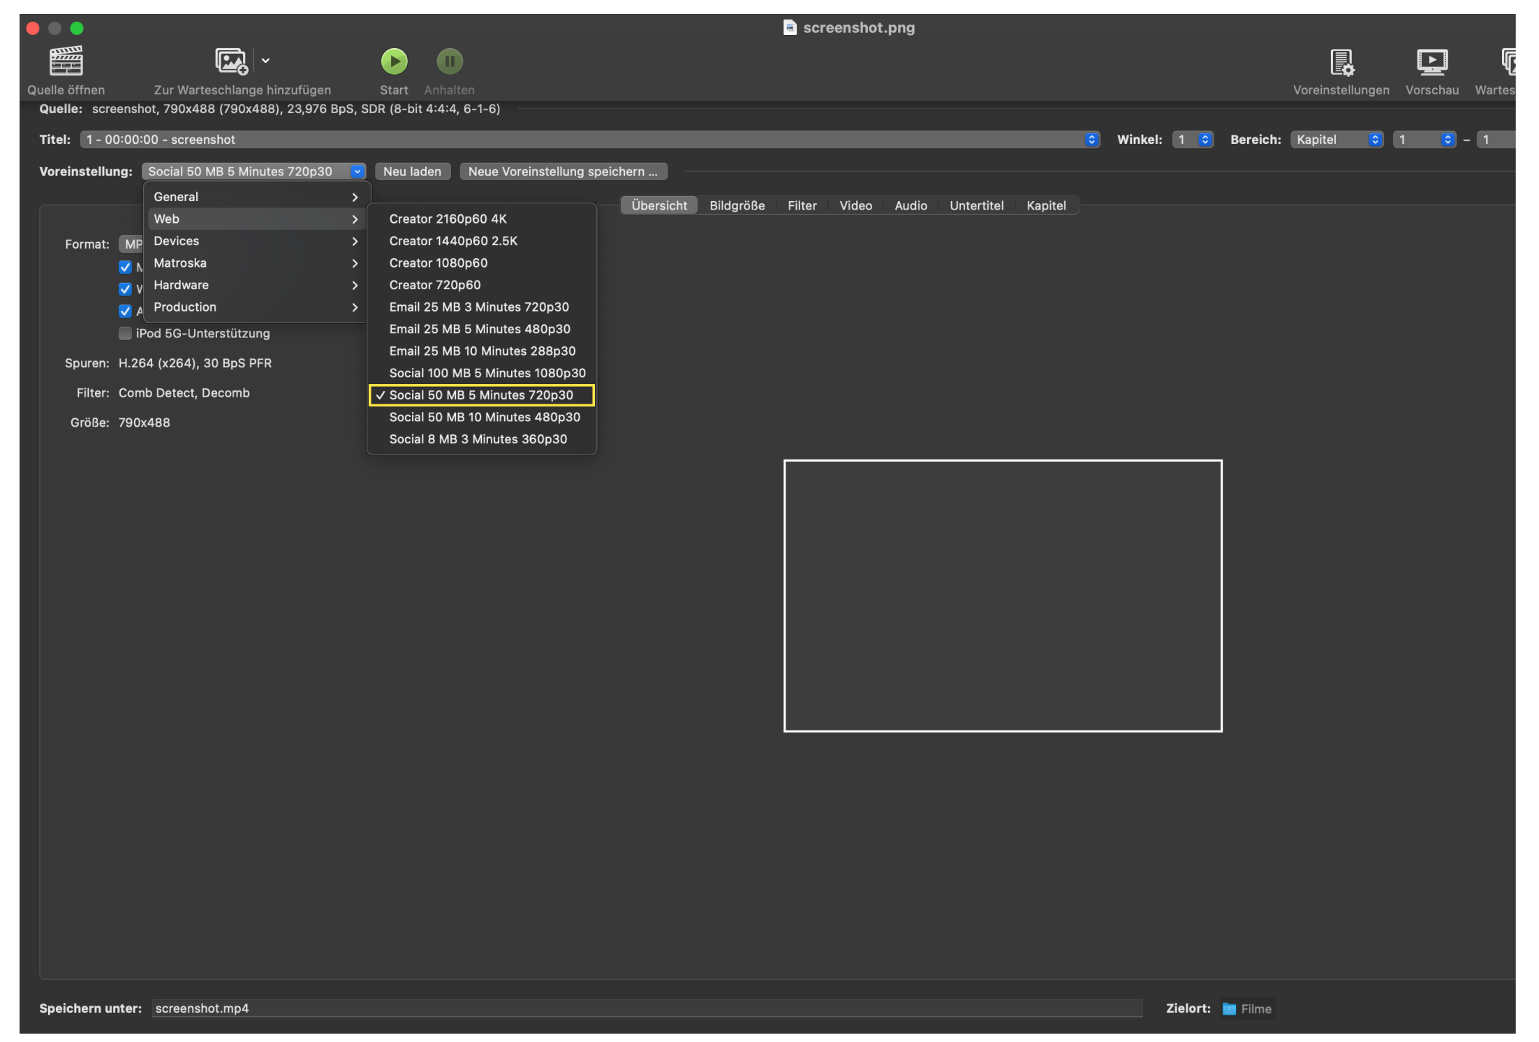The image size is (1539, 1042).
Task: Select Social 8 MB 3 Minutes 360p30
Action: 482,439
